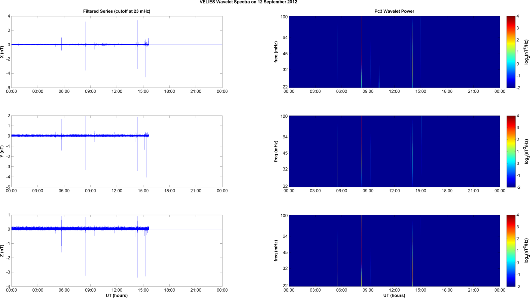Click the large spike near 08:30 in the X series

coord(85,46)
